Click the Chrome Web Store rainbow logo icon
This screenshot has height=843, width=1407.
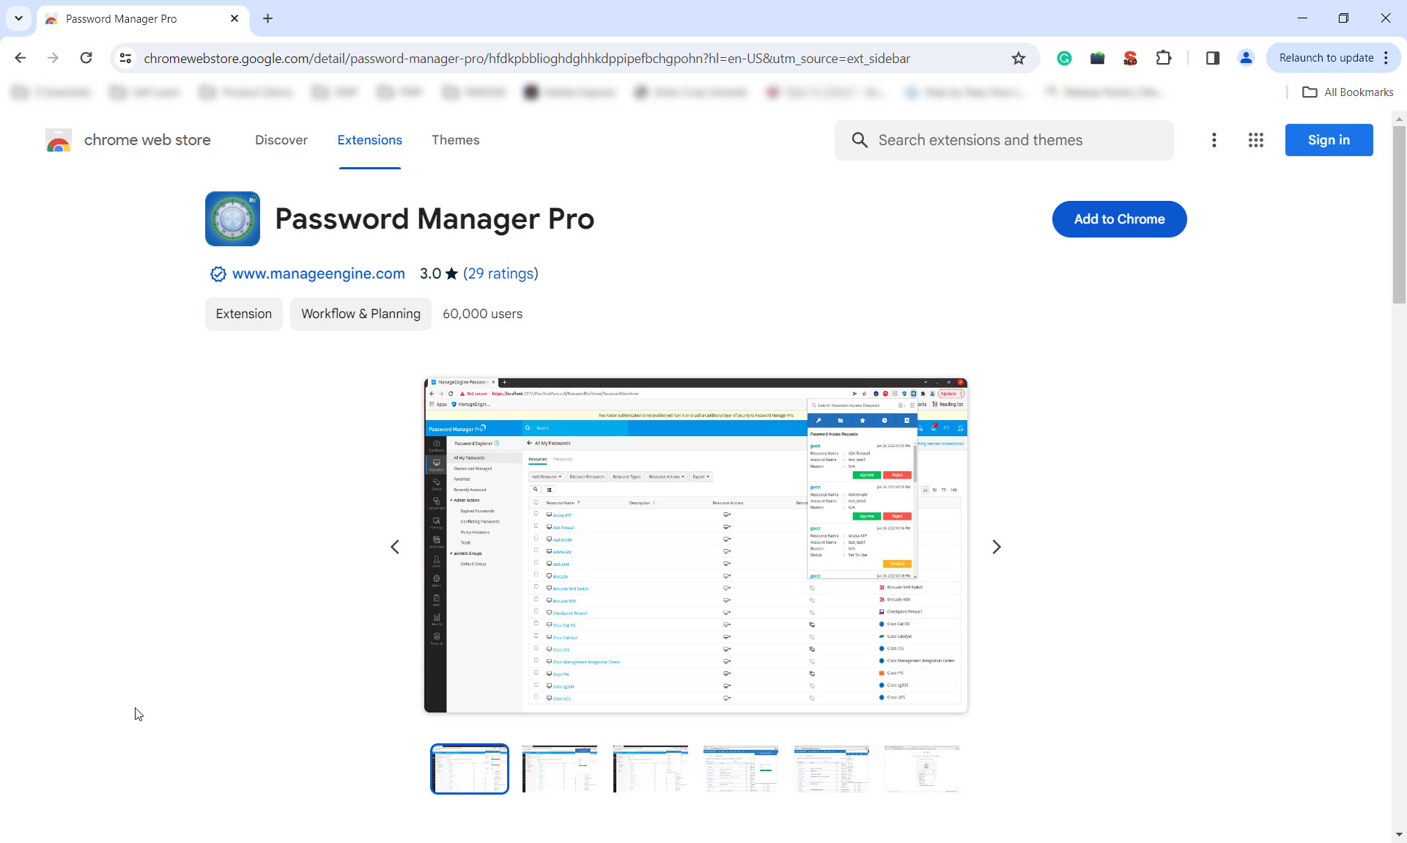(57, 141)
